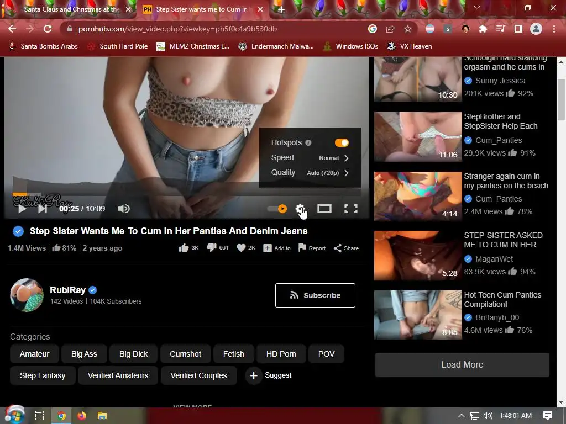Open the VX Heaven bookmark
The height and width of the screenshot is (424, 566).
pos(410,46)
